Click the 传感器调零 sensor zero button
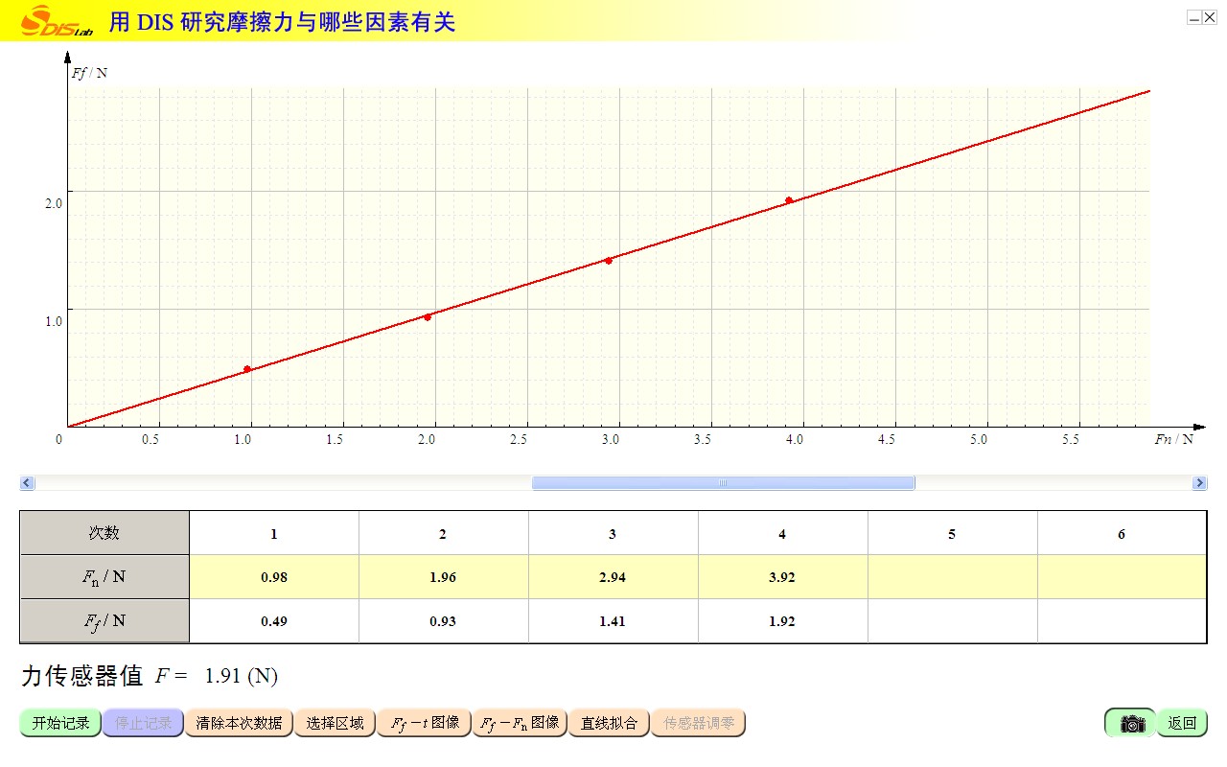 tap(698, 723)
